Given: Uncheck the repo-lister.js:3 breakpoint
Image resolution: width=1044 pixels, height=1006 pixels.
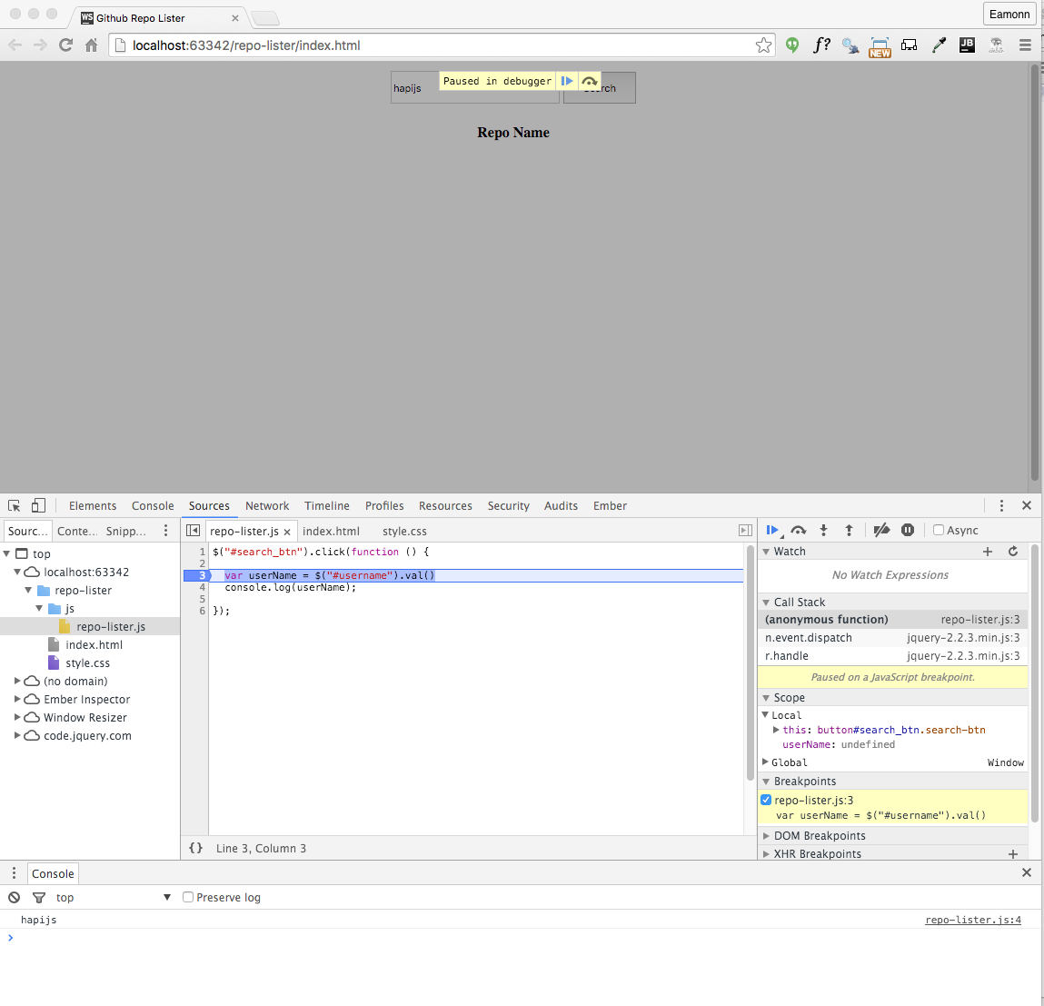Looking at the screenshot, I should (x=766, y=801).
